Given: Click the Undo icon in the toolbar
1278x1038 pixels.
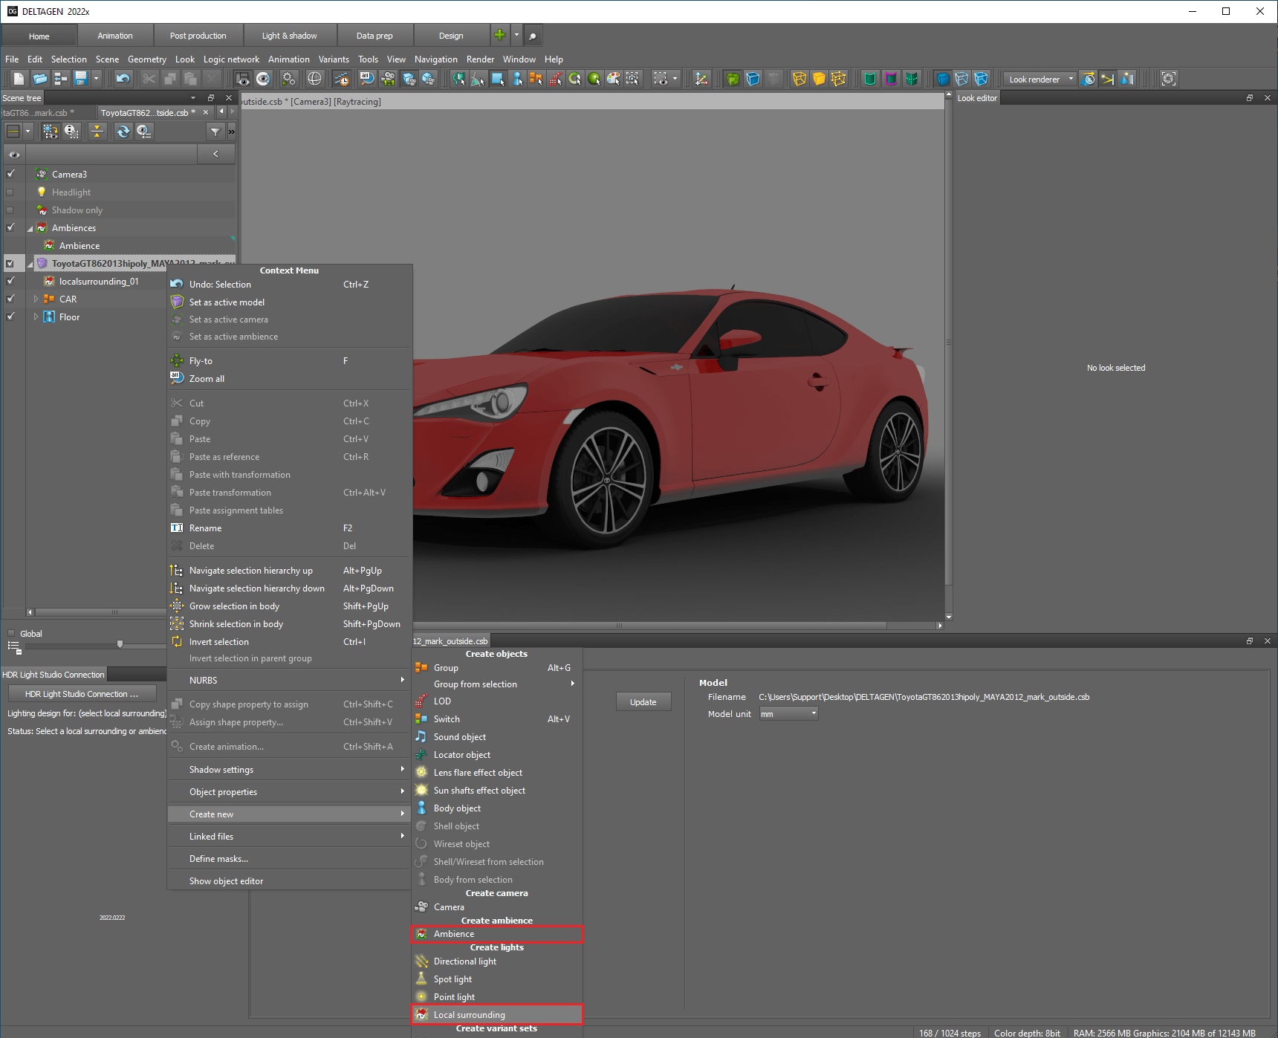Looking at the screenshot, I should tap(123, 79).
